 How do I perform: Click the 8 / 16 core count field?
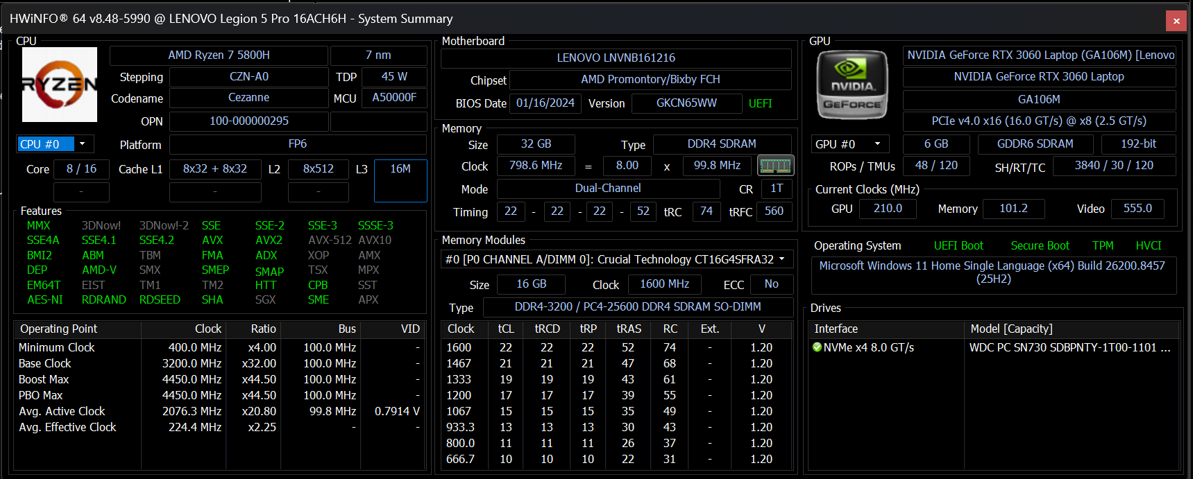[x=81, y=169]
